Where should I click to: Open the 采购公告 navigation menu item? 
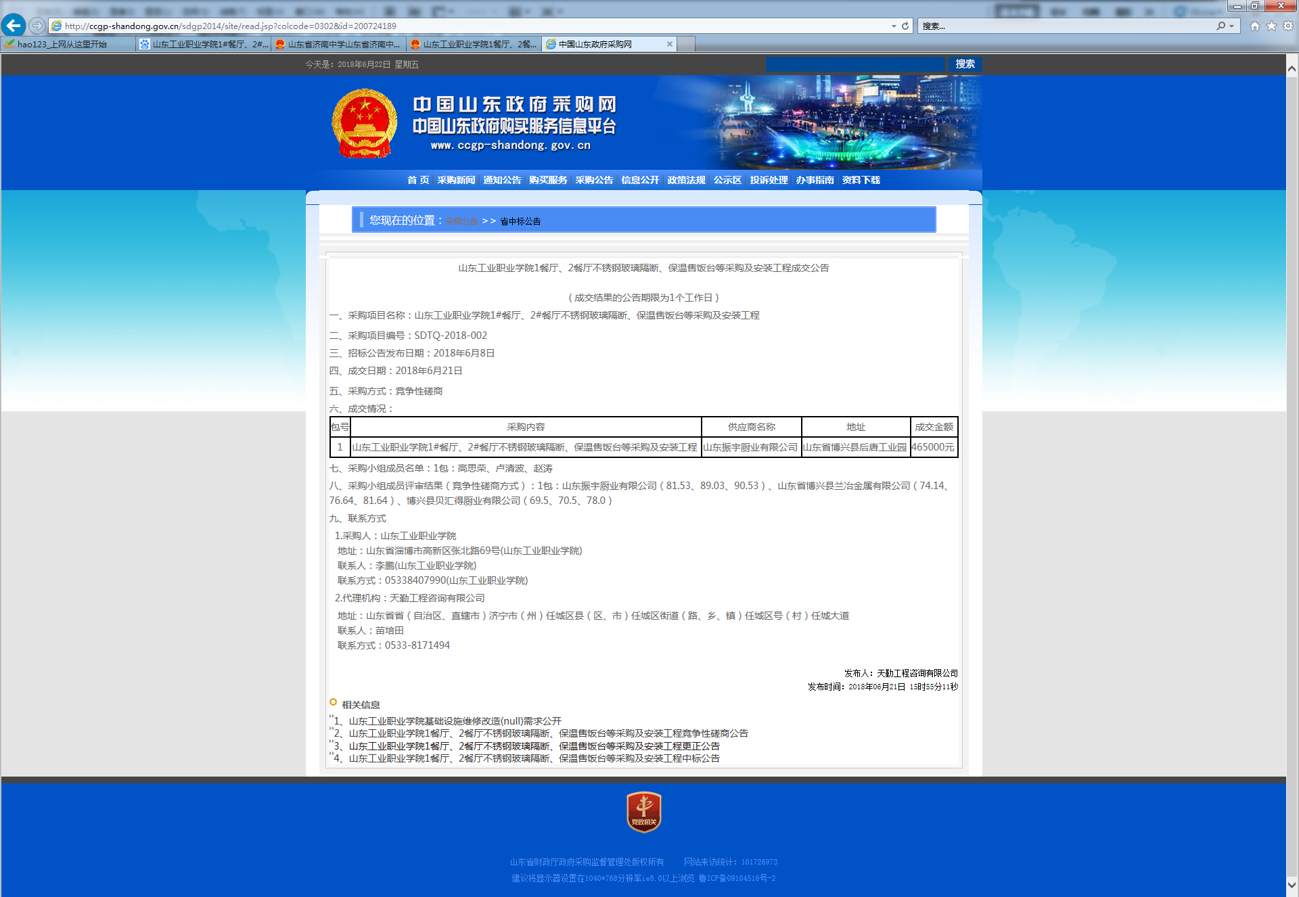594,180
